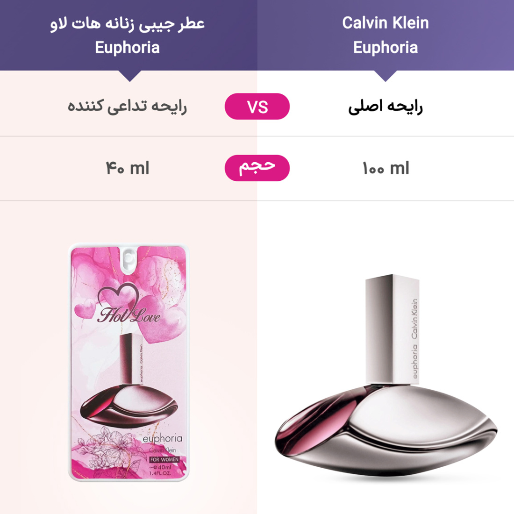Click the 40ml 1.4FL.OZ. print on package
The width and height of the screenshot is (514, 514).
click(161, 470)
